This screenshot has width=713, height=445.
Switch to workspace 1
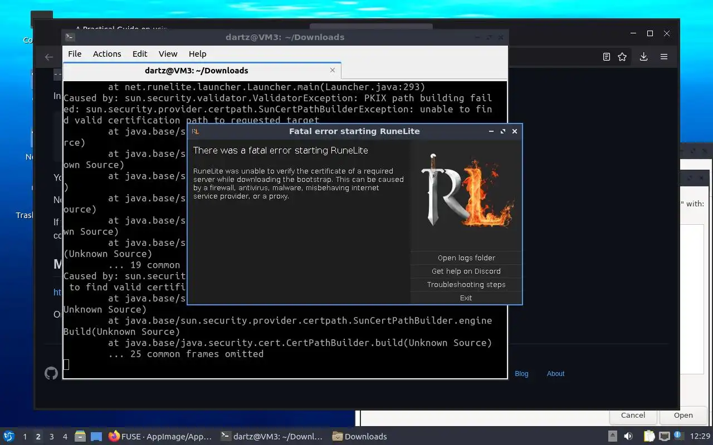pyautogui.click(x=25, y=437)
